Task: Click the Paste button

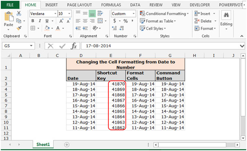Action: pos(9,20)
